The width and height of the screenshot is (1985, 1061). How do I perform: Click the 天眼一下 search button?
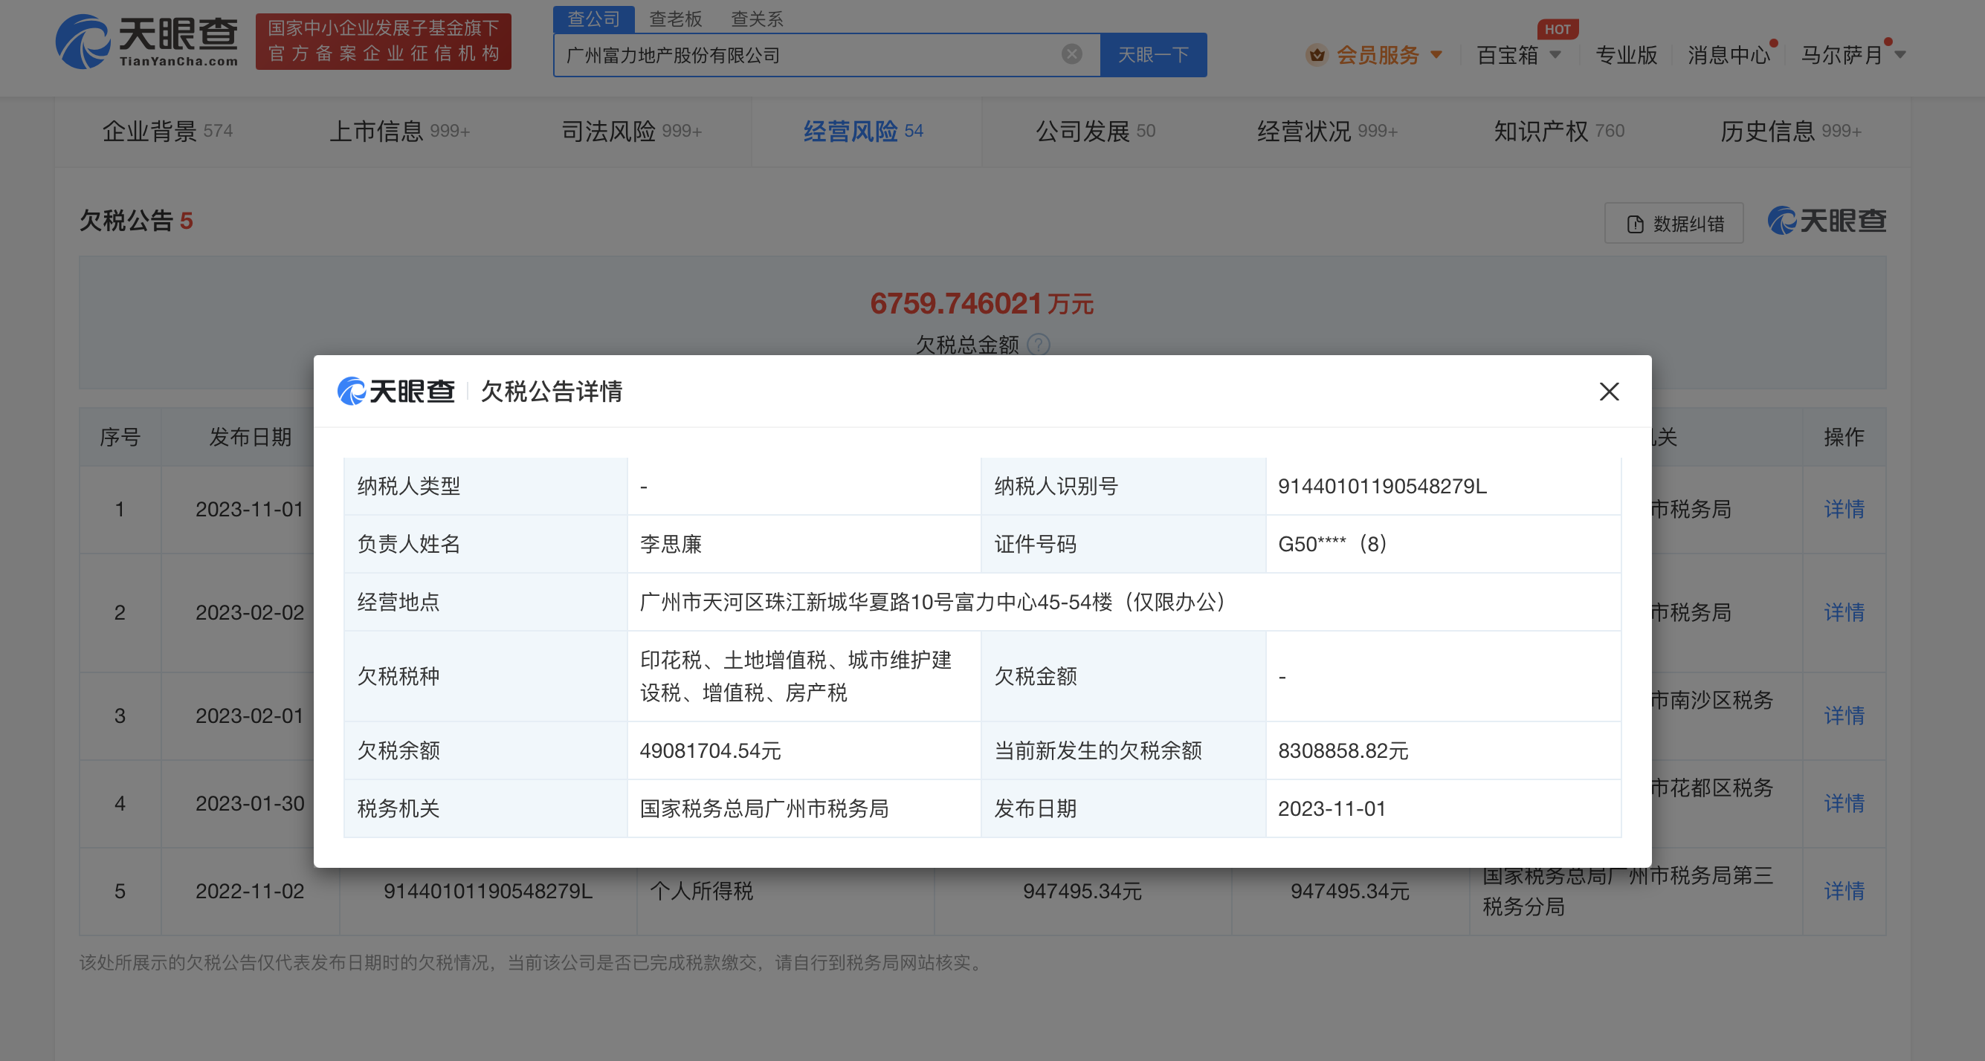1153,55
